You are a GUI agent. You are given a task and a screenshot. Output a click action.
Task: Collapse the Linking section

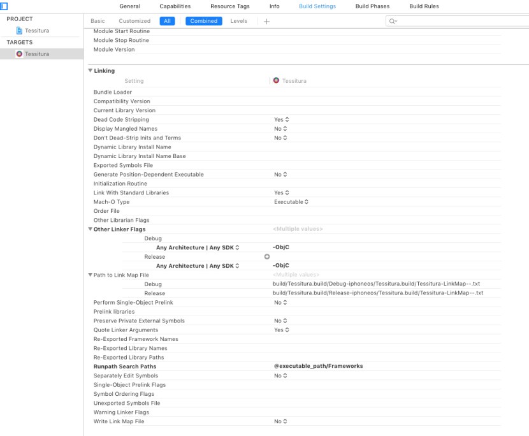tap(91, 71)
